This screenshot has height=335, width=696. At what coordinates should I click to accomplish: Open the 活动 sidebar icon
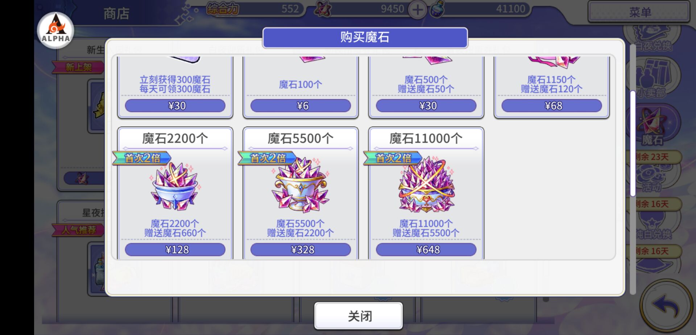tap(652, 178)
